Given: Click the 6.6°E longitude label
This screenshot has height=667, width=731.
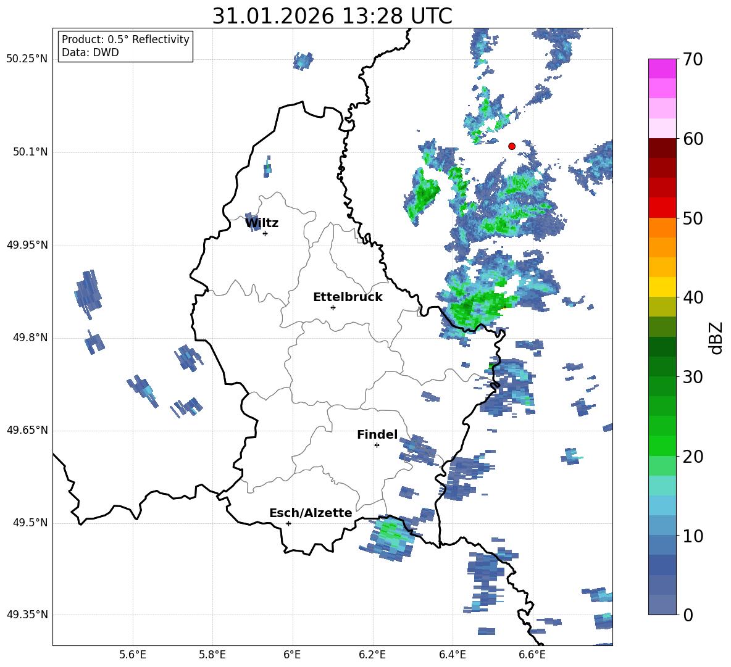Looking at the screenshot, I should (532, 655).
